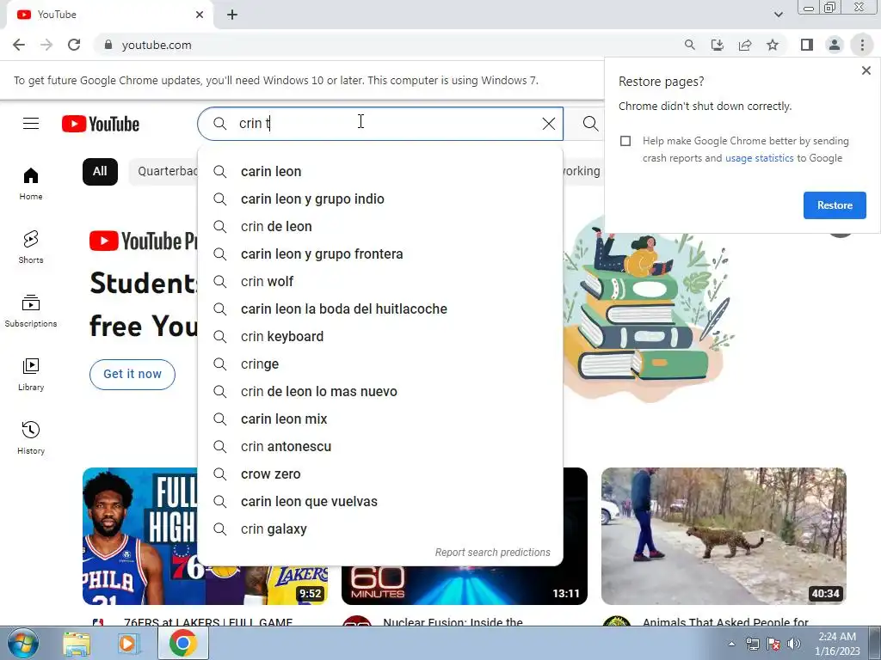The height and width of the screenshot is (660, 881).
Task: Open the tab search dropdown arrow
Action: coord(778,15)
